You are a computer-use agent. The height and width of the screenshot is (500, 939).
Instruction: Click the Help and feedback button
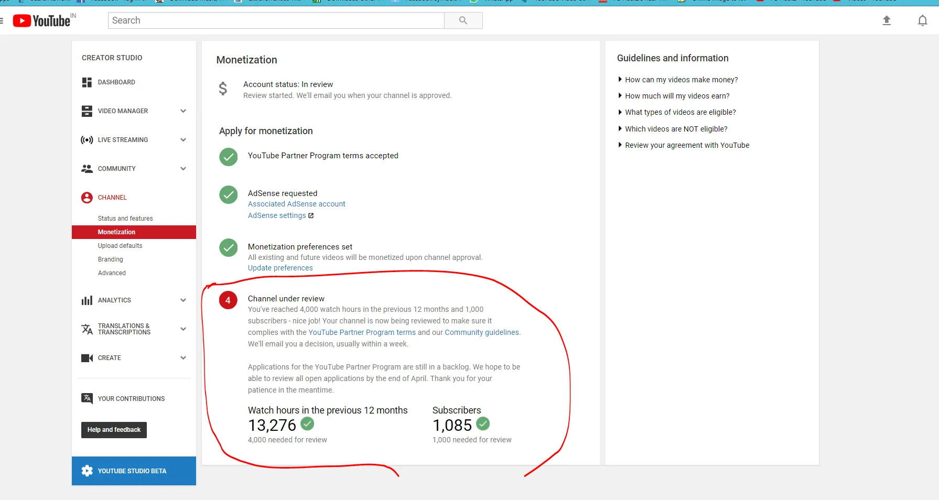[x=114, y=430]
